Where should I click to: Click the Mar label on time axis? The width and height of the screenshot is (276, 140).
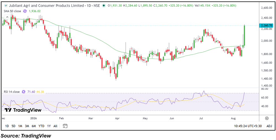(91, 118)
